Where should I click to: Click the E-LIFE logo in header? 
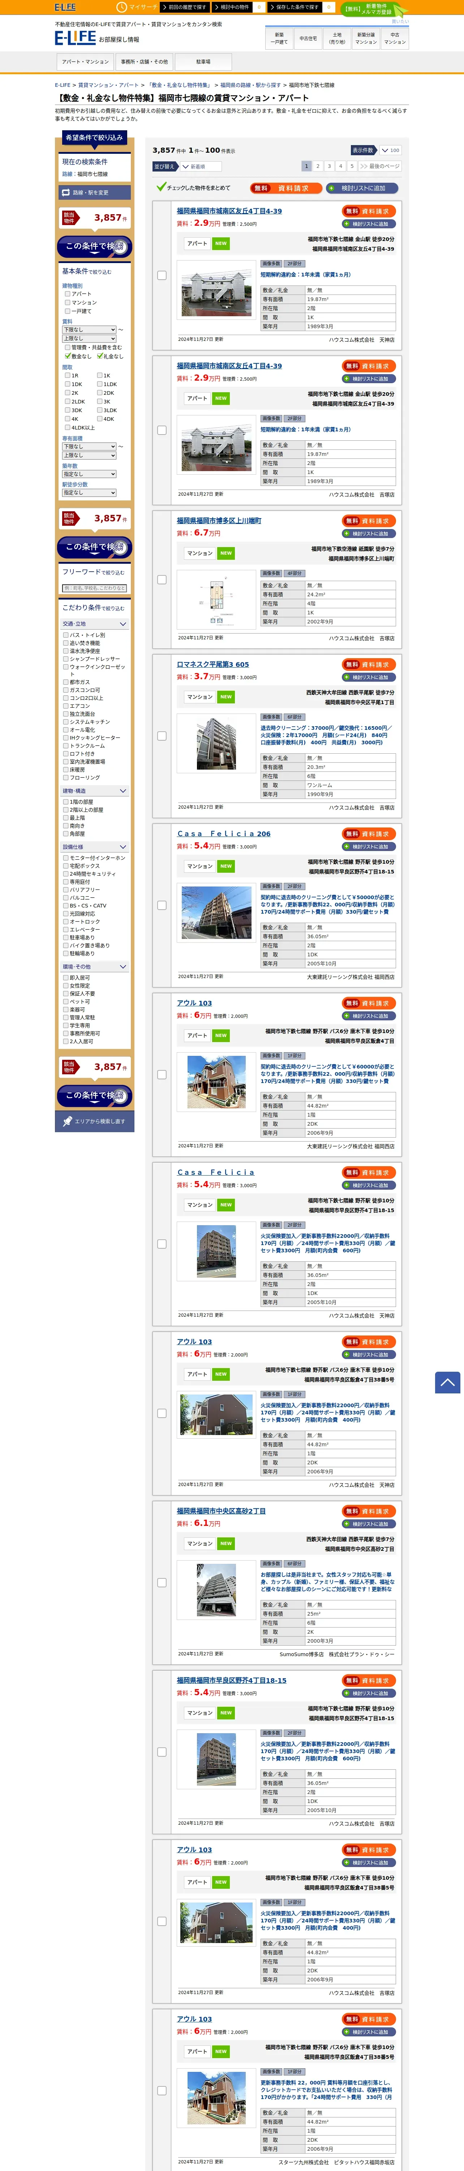coord(75,38)
